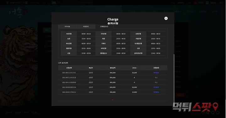Open the blue status link for the 15,000 bonus row

pos(156,92)
